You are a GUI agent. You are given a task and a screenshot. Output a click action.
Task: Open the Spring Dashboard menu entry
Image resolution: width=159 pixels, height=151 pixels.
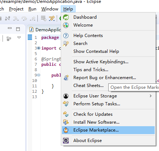pos(108,17)
